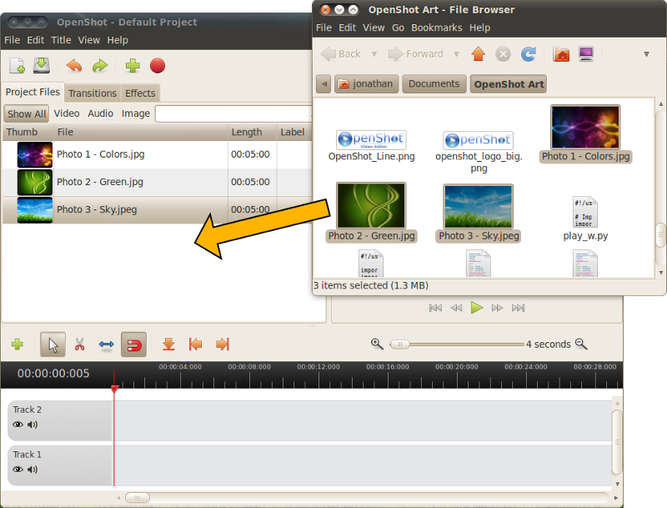Switch to the Transitions tab
This screenshot has width=667, height=508.
[x=93, y=93]
